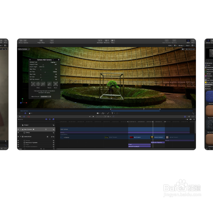Screen dimensions: 213x202
Task: Adjust the Angle Of View slider
Action: coord(43,65)
